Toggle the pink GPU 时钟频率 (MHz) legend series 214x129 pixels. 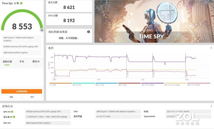pos(199,84)
